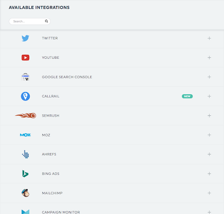224x214 pixels.
Task: Focus the integrations Search field
Action: point(30,21)
